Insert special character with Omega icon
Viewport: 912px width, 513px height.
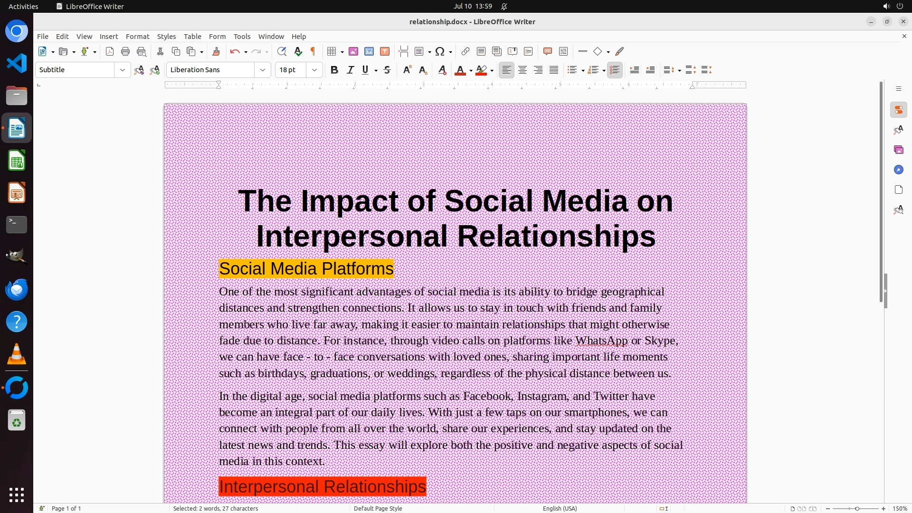440,51
